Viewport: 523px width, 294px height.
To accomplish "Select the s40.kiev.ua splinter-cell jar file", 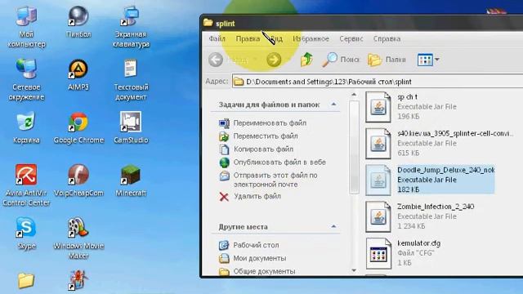I will 440,144.
